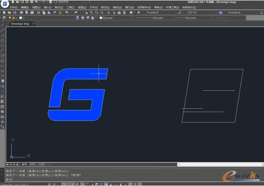Click the Cut scissors icon
Screen dimensions: 264x186
(39, 12)
